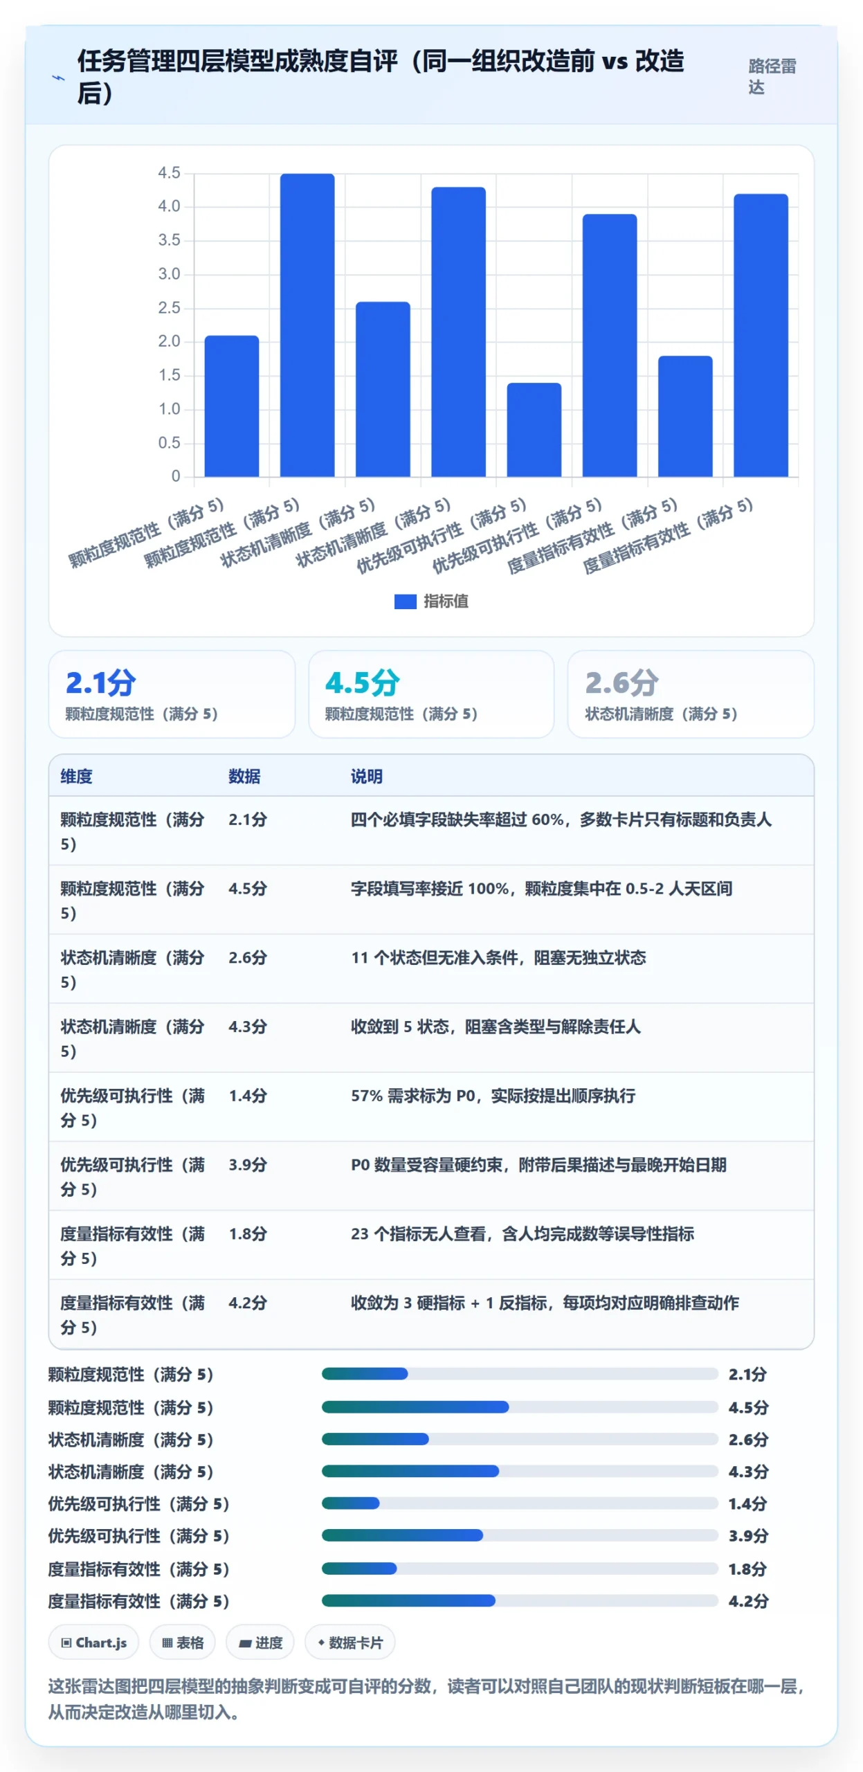Click the shortest chart bar at 1.4
The image size is (863, 1772).
click(534, 430)
